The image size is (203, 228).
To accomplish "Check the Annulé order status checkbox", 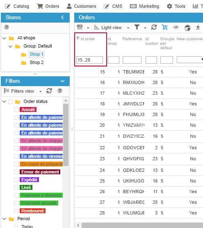I will click(16, 109).
